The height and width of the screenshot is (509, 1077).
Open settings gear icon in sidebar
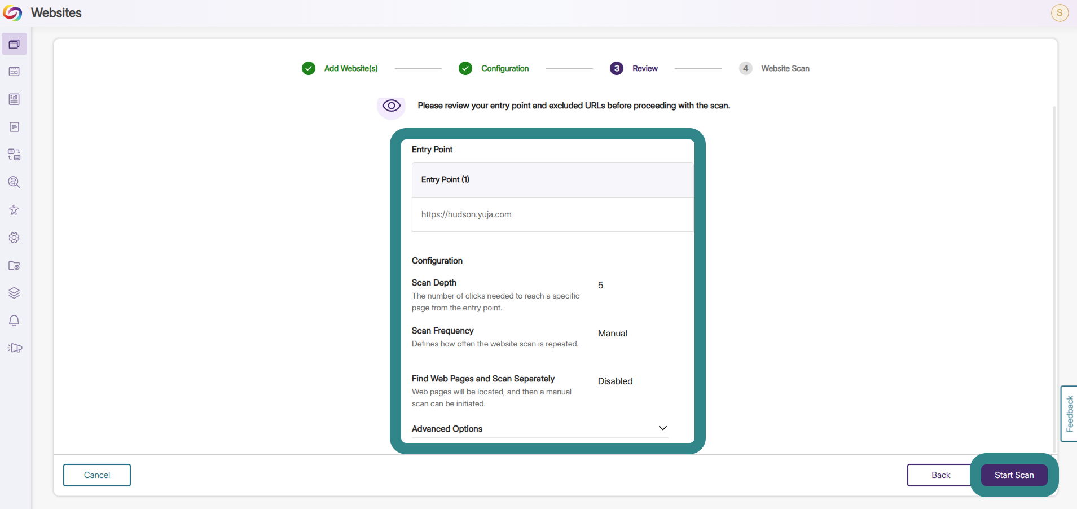point(14,238)
